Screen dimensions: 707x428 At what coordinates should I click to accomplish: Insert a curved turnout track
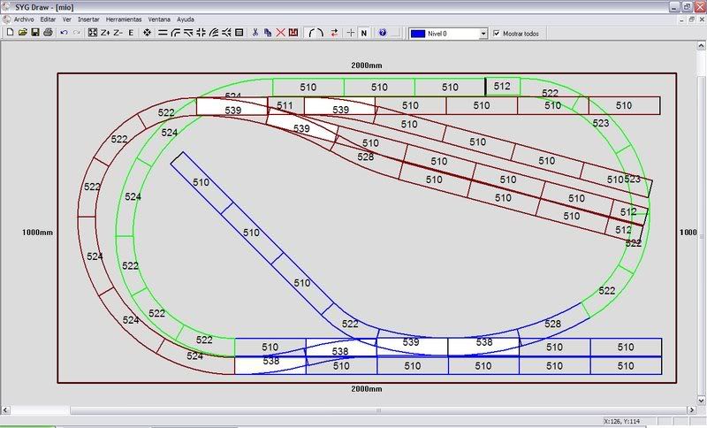click(214, 33)
